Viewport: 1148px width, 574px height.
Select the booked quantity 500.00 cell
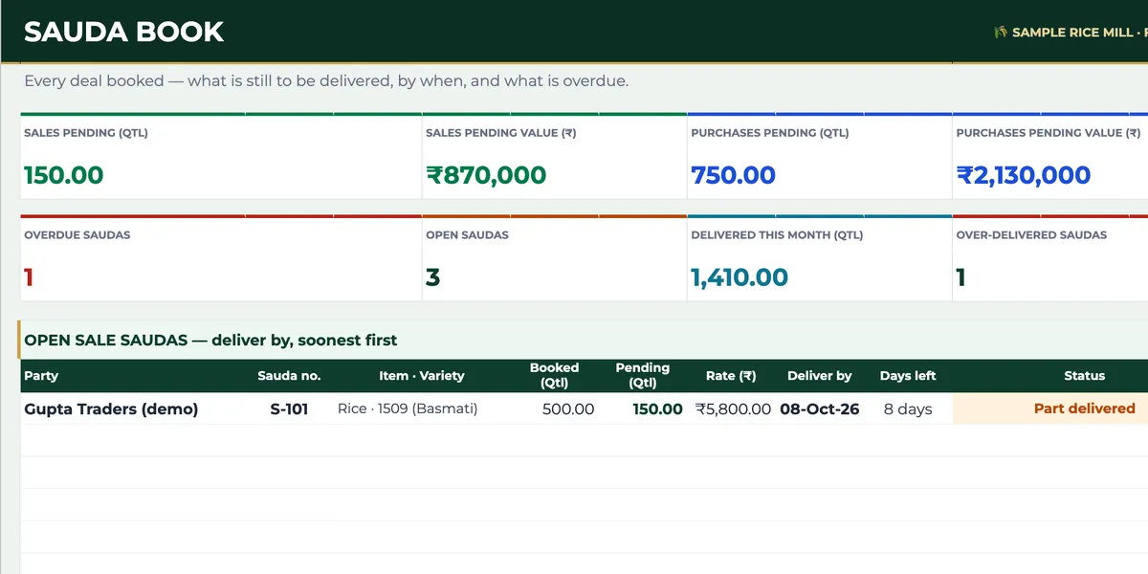point(568,408)
